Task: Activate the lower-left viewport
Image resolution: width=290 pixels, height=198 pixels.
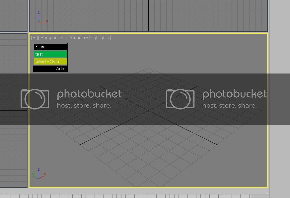Action: click(13, 149)
